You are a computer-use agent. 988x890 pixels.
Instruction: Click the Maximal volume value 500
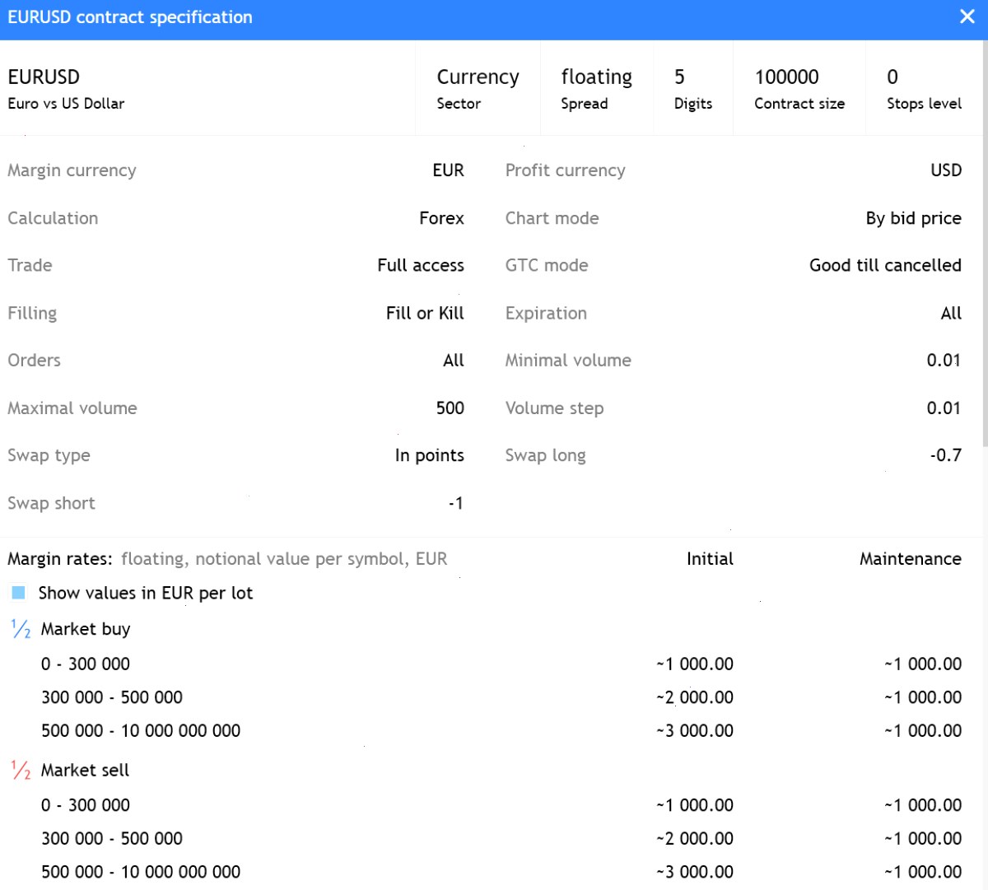point(450,408)
